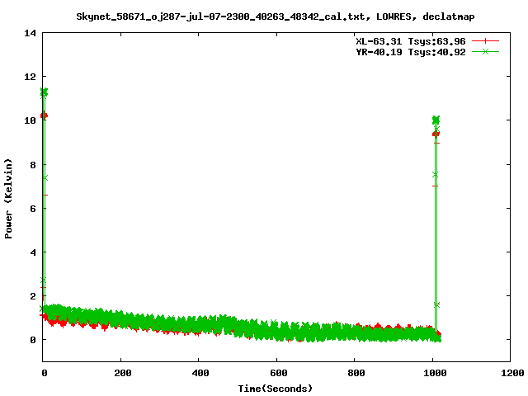Click the Time(Seconds) axis label
528x396 pixels.
point(275,389)
